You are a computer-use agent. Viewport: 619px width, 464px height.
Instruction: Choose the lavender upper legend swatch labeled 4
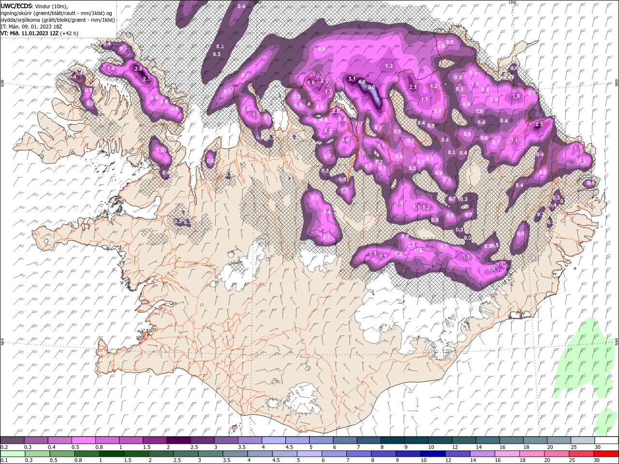(x=273, y=440)
